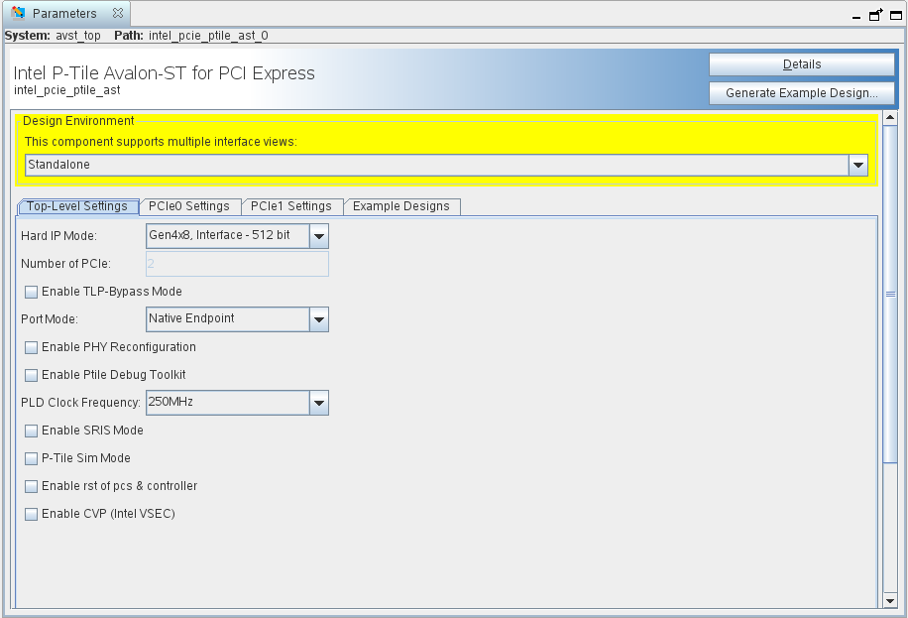Detach the Parameters panel into its own window

point(876,15)
